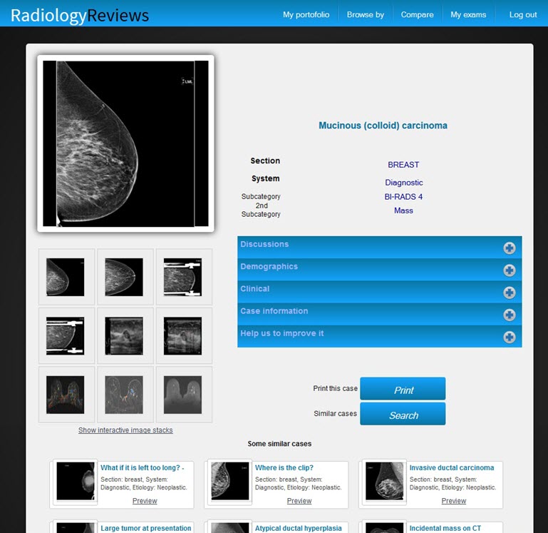Expand the Demographics section plus icon

coord(510,270)
